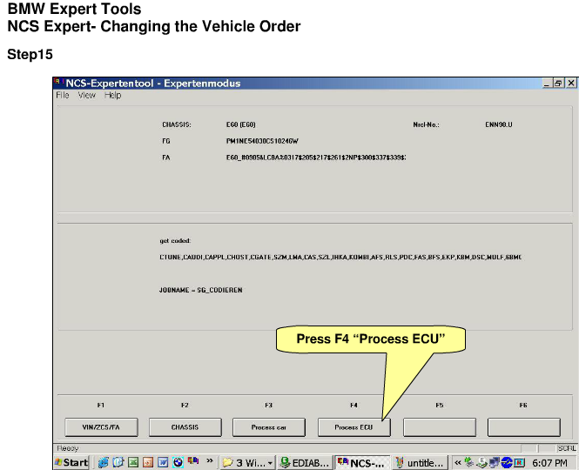The height and width of the screenshot is (470, 579).
Task: Click the CHASSIS button
Action: coord(185,427)
